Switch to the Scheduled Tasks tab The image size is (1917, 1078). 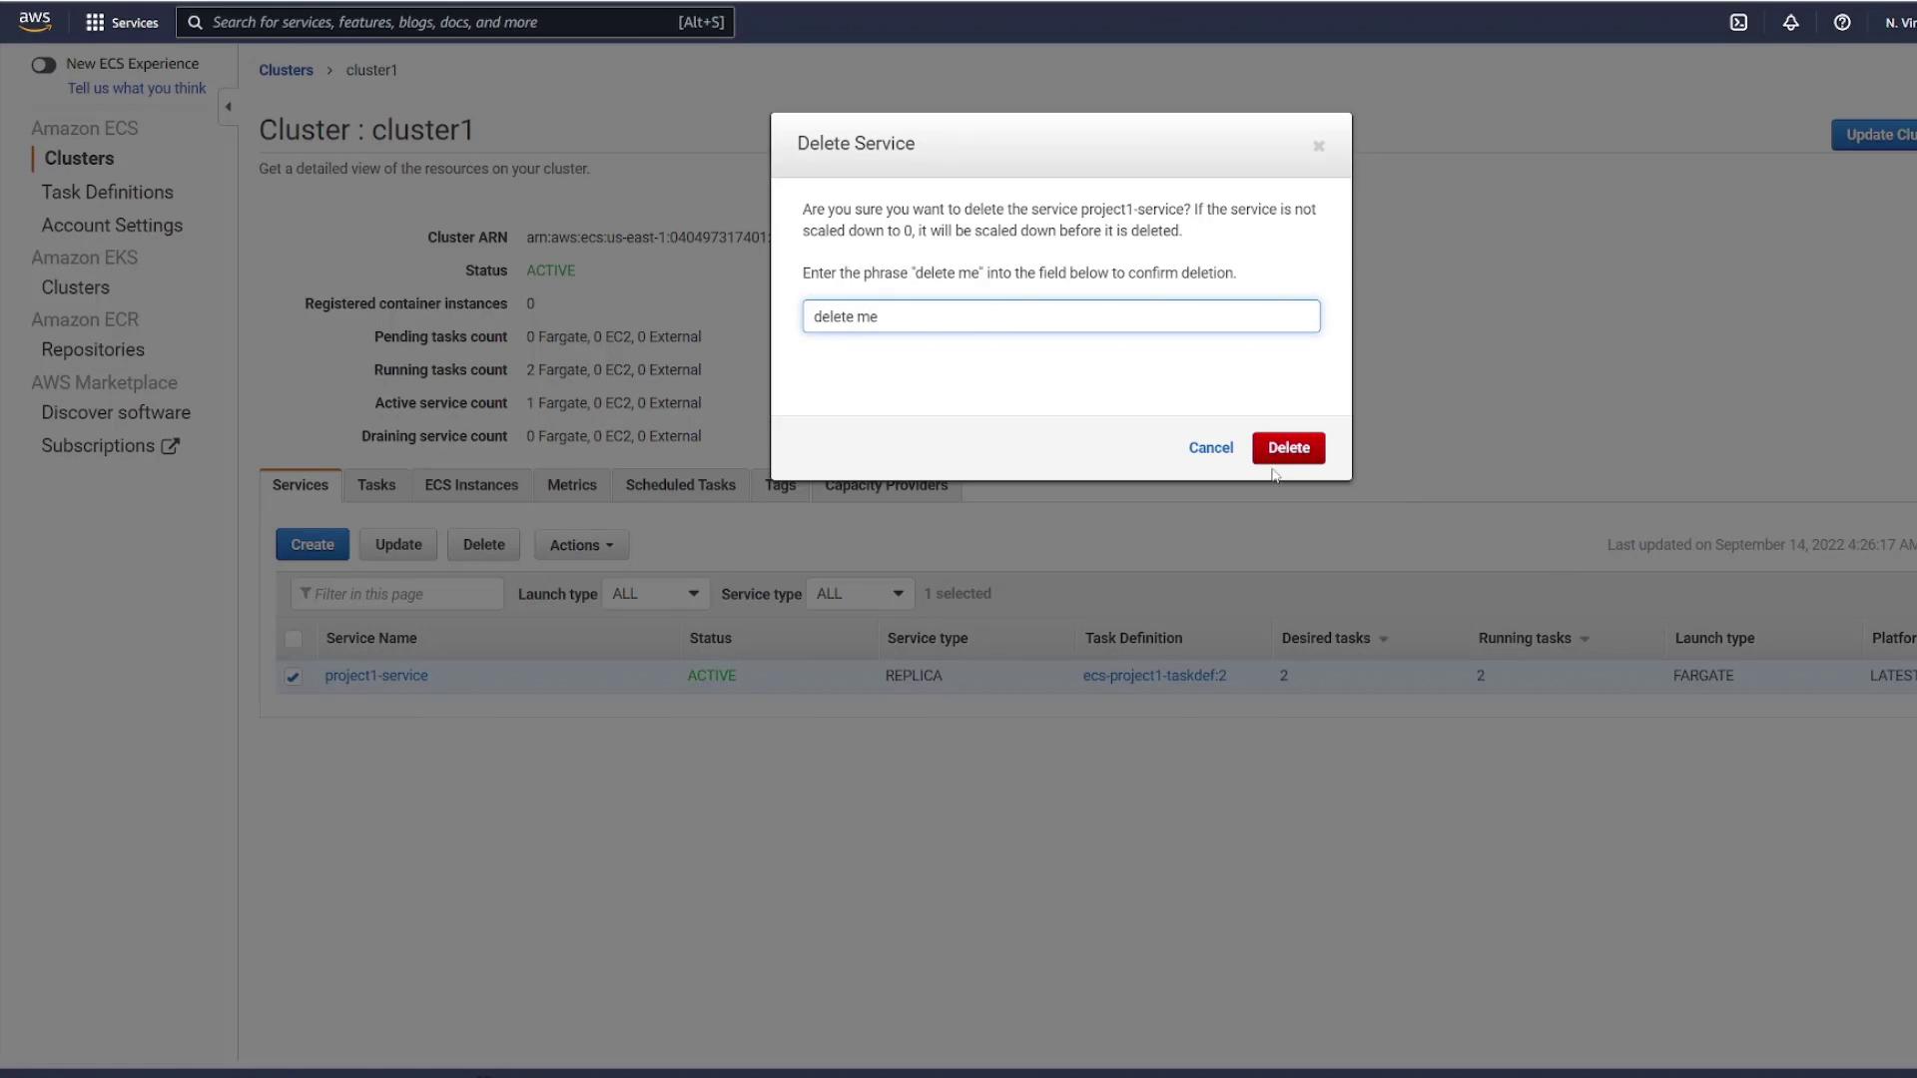[681, 485]
